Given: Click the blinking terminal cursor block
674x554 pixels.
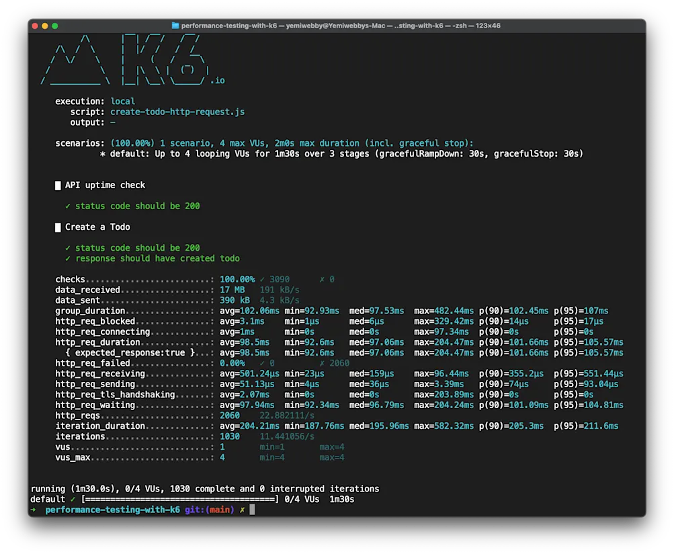Looking at the screenshot, I should click(253, 510).
